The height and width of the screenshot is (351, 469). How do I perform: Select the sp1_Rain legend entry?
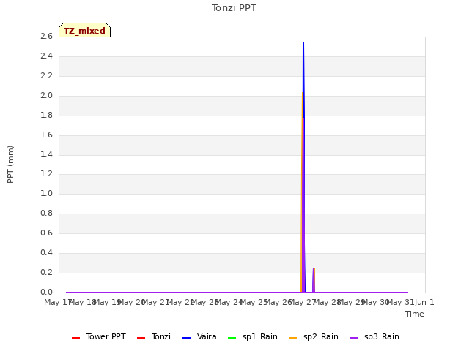pyautogui.click(x=252, y=336)
